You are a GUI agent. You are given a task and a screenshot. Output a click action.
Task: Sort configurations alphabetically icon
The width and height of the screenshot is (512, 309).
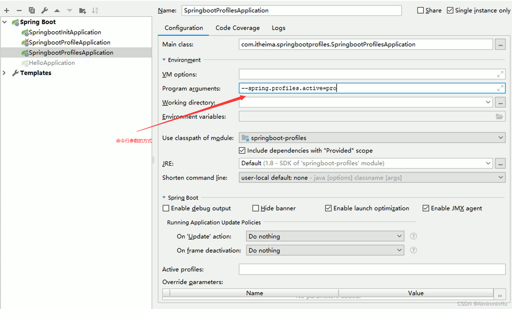[x=95, y=11]
